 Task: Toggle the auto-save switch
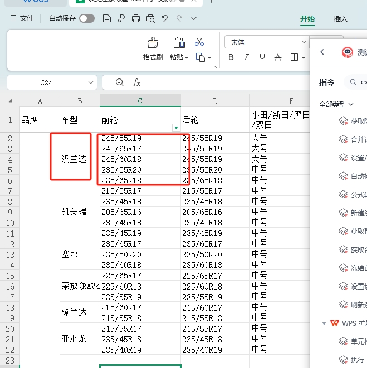click(87, 18)
